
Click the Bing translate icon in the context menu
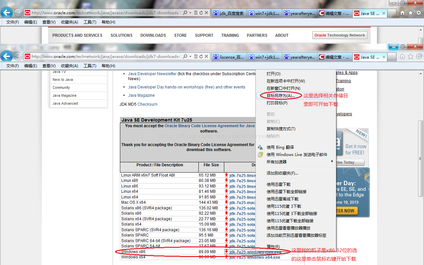pos(260,147)
